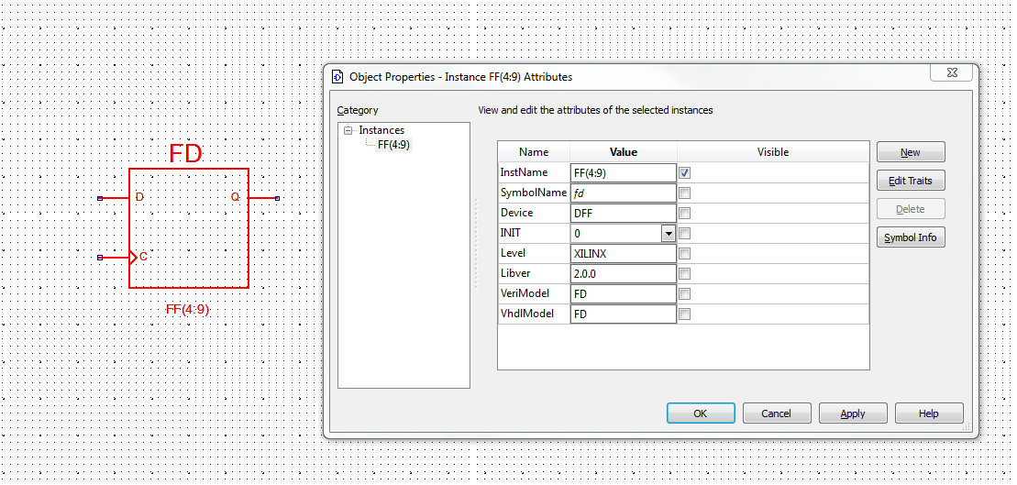
Task: Click the C clock pin endpoint
Action: [x=100, y=258]
